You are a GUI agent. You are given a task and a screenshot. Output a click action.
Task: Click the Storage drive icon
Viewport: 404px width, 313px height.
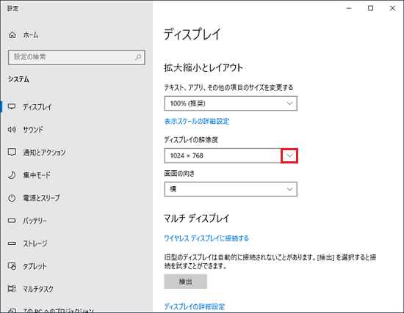[x=12, y=243]
